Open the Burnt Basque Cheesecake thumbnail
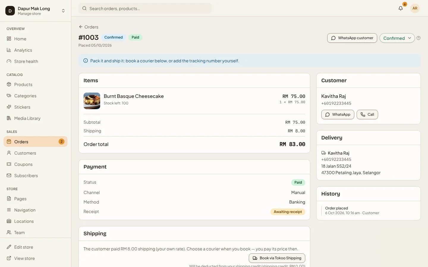The image size is (428, 267). point(92,101)
